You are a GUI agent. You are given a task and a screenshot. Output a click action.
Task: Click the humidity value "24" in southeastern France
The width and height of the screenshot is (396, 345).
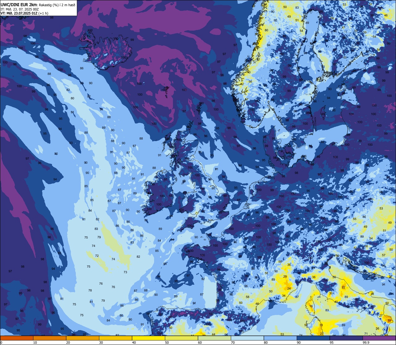click(289, 288)
